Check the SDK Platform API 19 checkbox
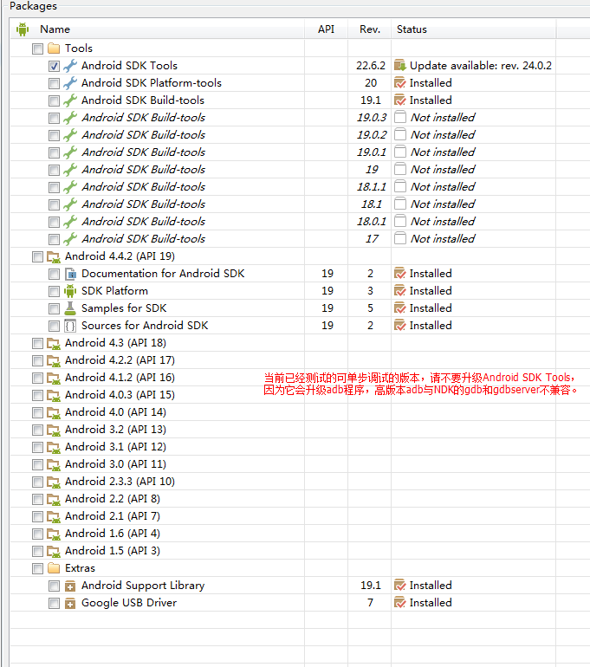The image size is (590, 667). [54, 291]
